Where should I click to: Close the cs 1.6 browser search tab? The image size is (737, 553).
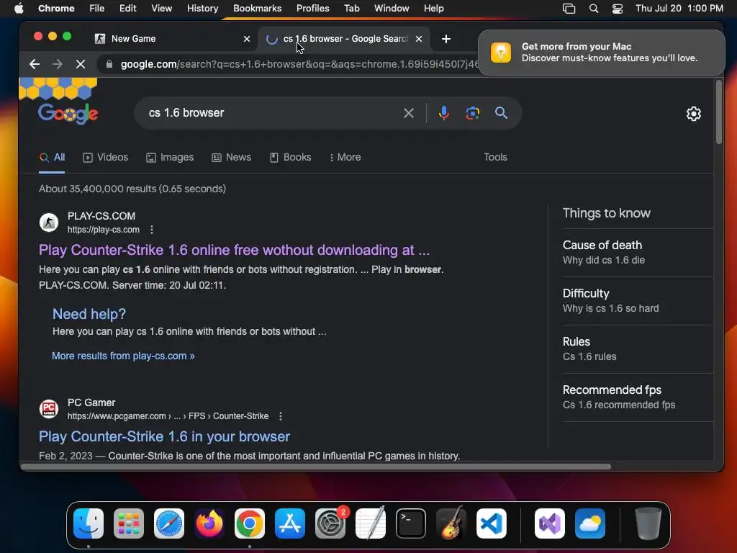coord(419,39)
